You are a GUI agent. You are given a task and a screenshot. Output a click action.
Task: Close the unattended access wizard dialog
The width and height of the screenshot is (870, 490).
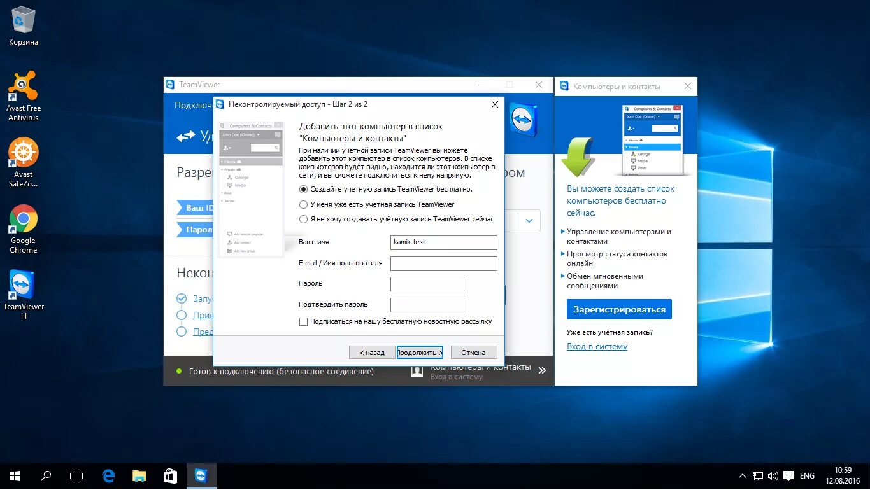494,104
